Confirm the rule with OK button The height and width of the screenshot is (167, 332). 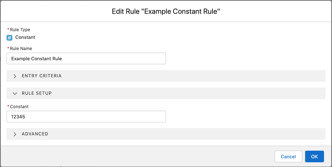pyautogui.click(x=314, y=156)
